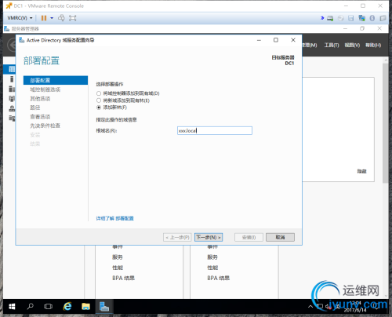Click the 取消 button in the wizard
The image size is (392, 317).
tap(280, 237)
